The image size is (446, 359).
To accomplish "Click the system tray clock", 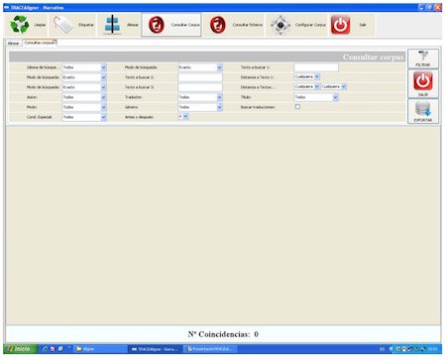I will tap(432, 349).
